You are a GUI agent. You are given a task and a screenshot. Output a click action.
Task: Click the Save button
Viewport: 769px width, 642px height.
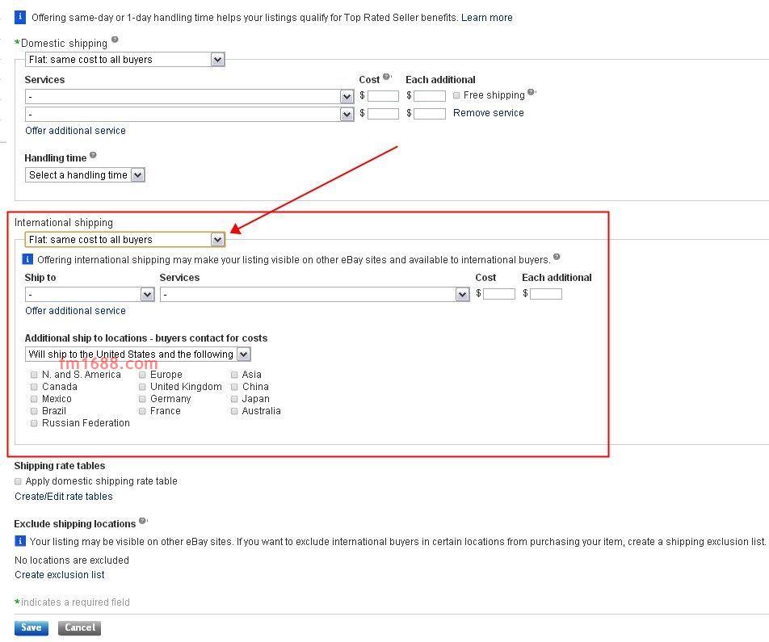32,627
